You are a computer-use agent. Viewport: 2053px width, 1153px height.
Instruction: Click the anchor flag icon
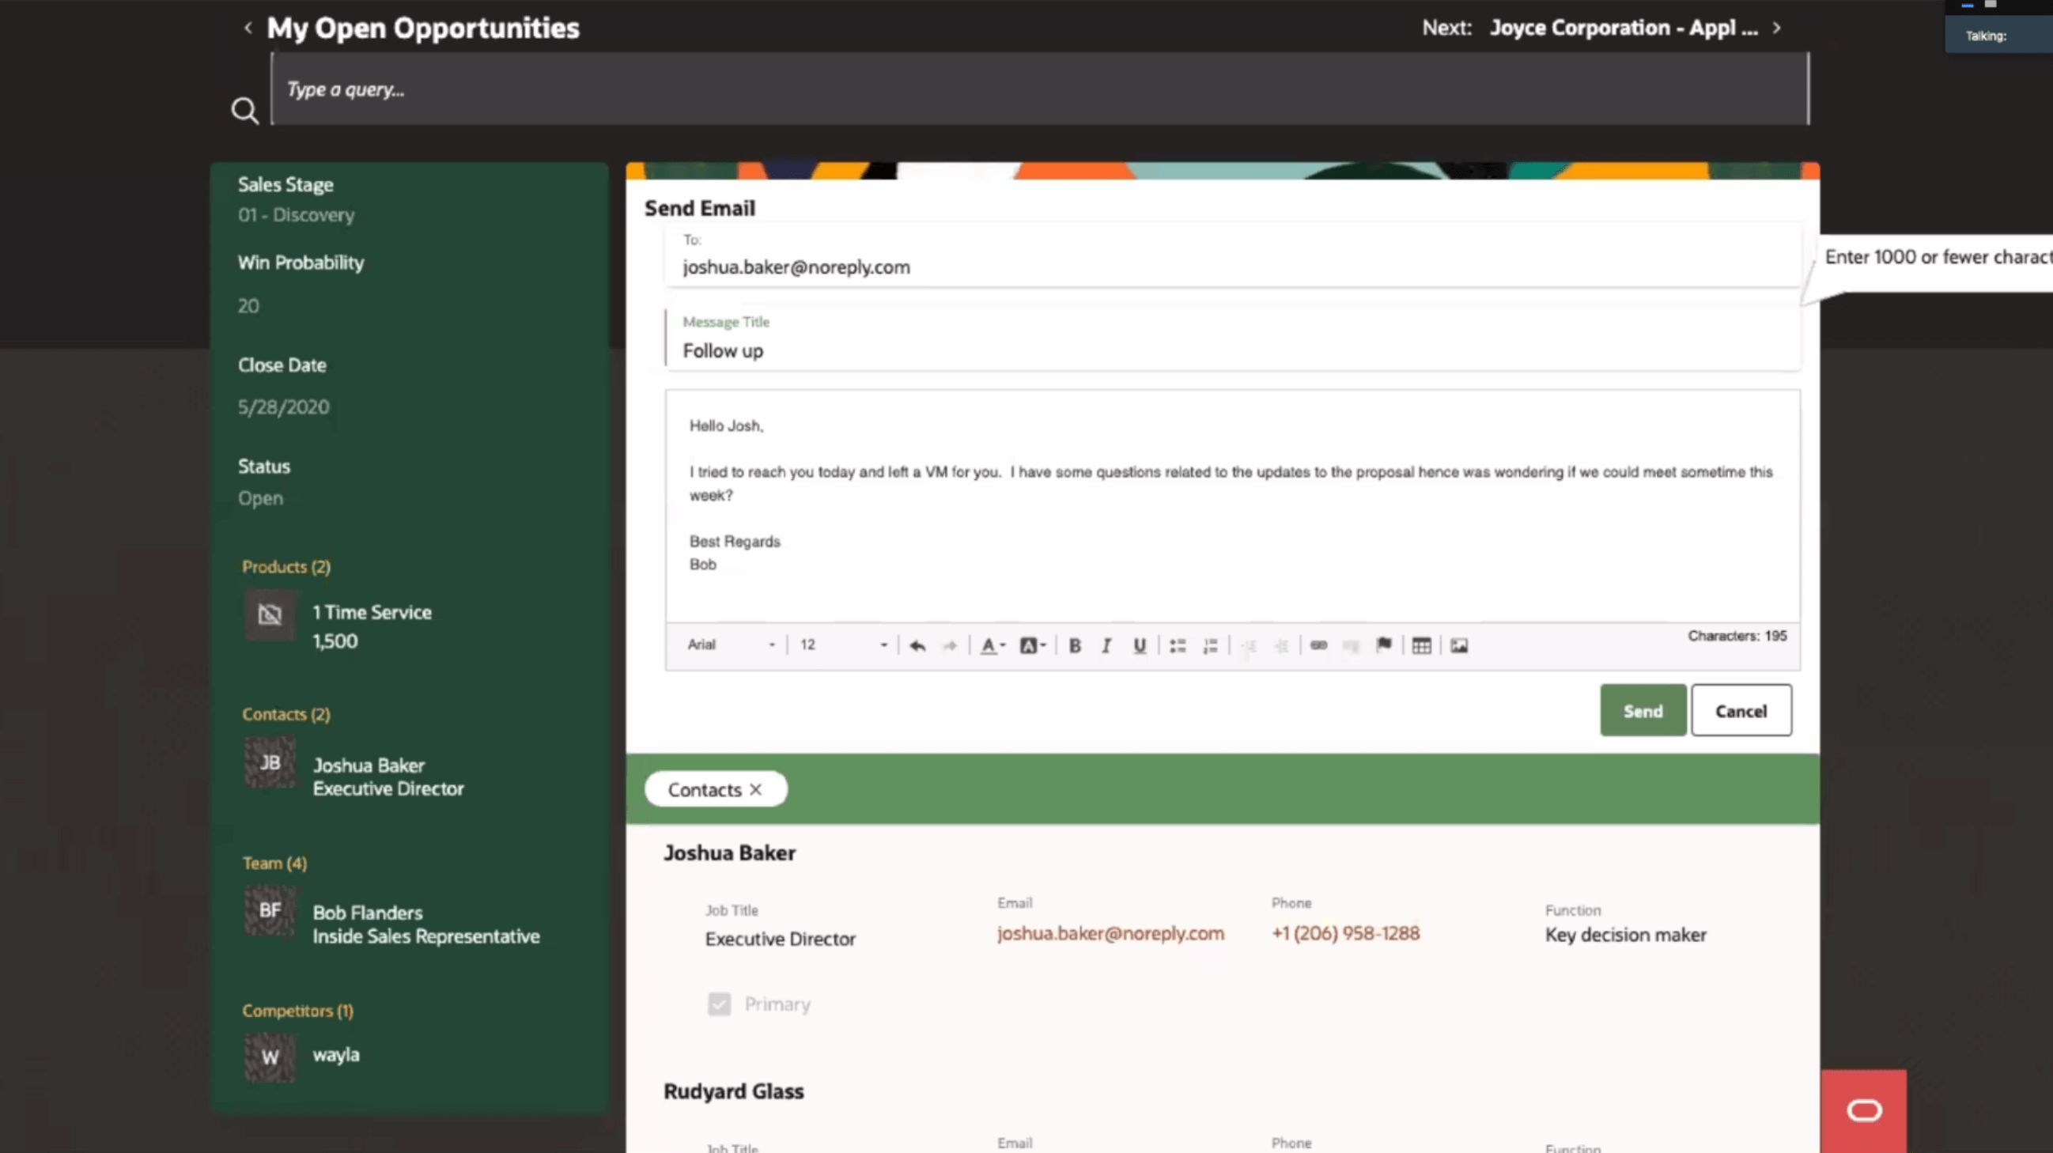(1383, 645)
